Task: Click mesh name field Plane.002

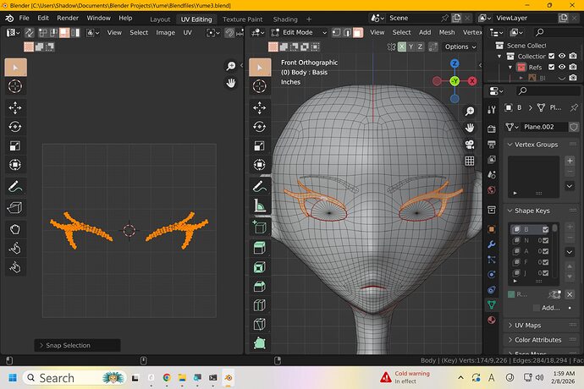Action: click(543, 127)
